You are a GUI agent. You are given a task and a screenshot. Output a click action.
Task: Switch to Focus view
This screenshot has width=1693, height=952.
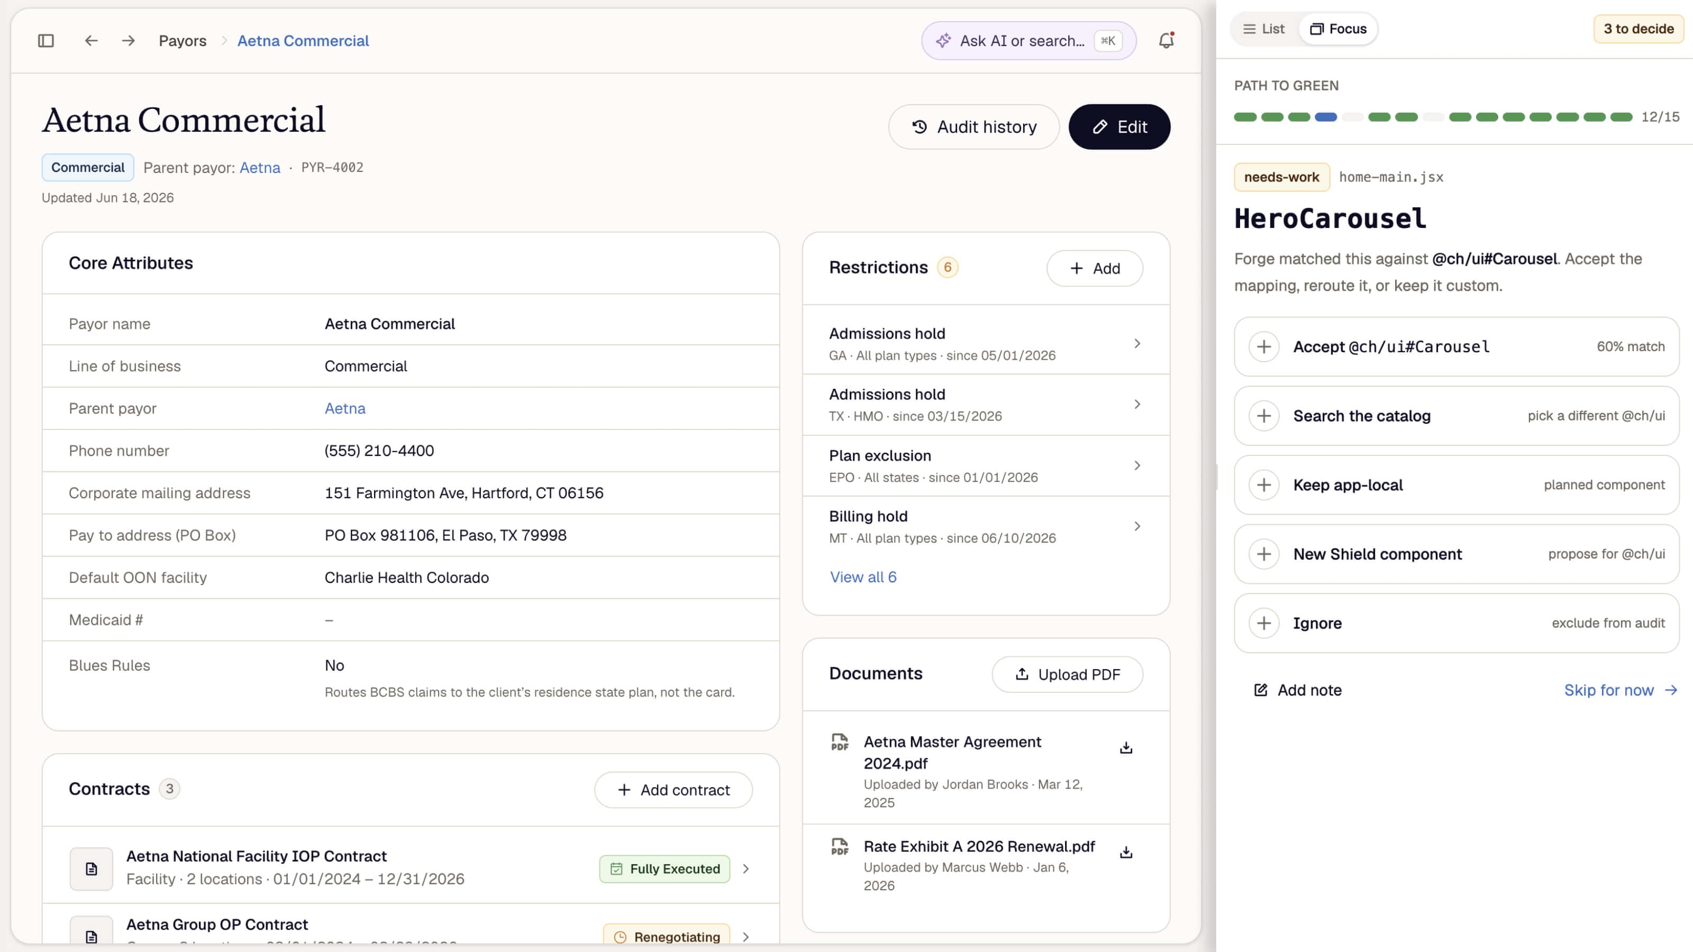point(1338,29)
